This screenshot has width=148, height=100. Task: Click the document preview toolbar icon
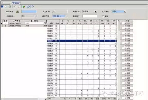[x=10, y=6]
